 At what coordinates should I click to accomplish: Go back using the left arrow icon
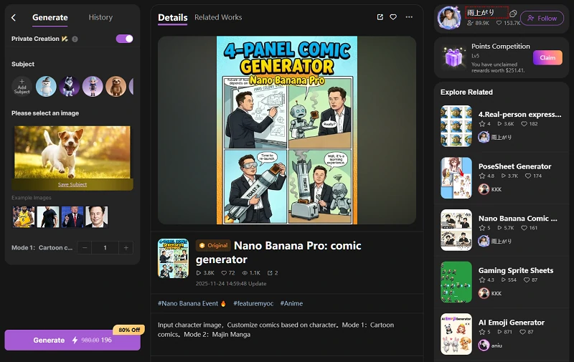[x=14, y=17]
